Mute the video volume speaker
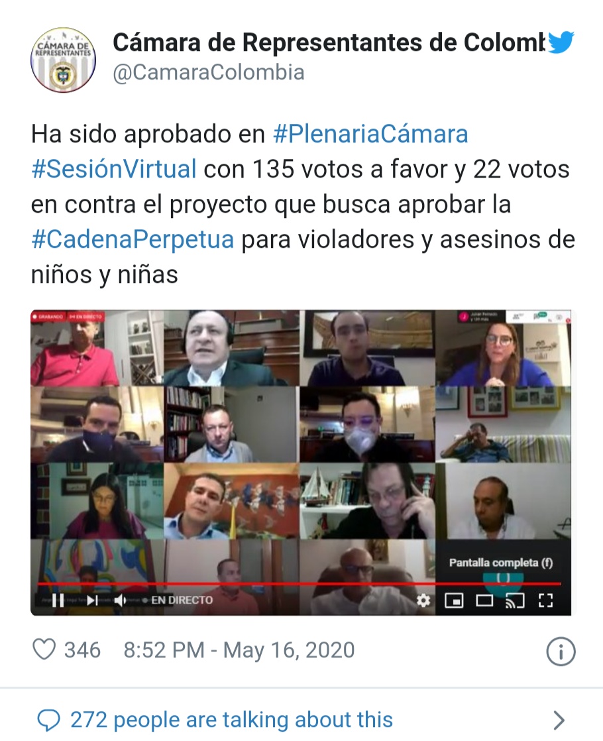The width and height of the screenshot is (603, 741). pos(120,600)
